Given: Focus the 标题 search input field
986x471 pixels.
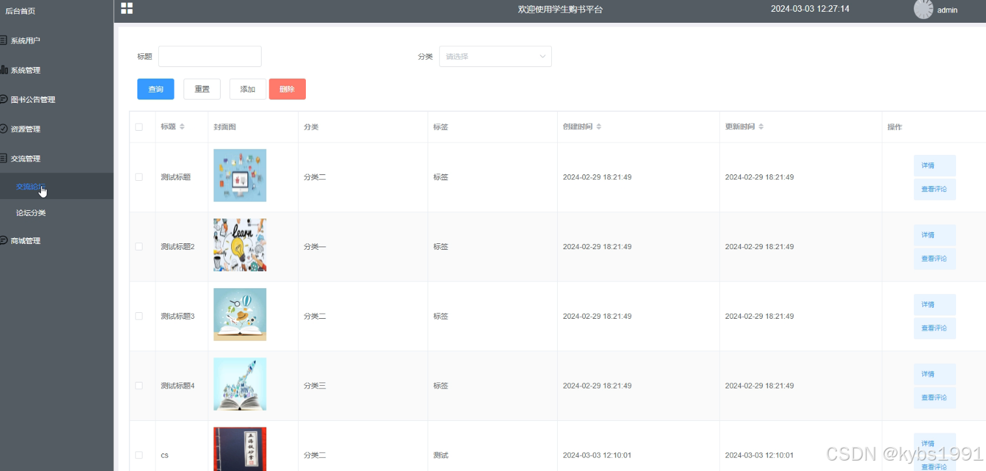Looking at the screenshot, I should point(210,57).
